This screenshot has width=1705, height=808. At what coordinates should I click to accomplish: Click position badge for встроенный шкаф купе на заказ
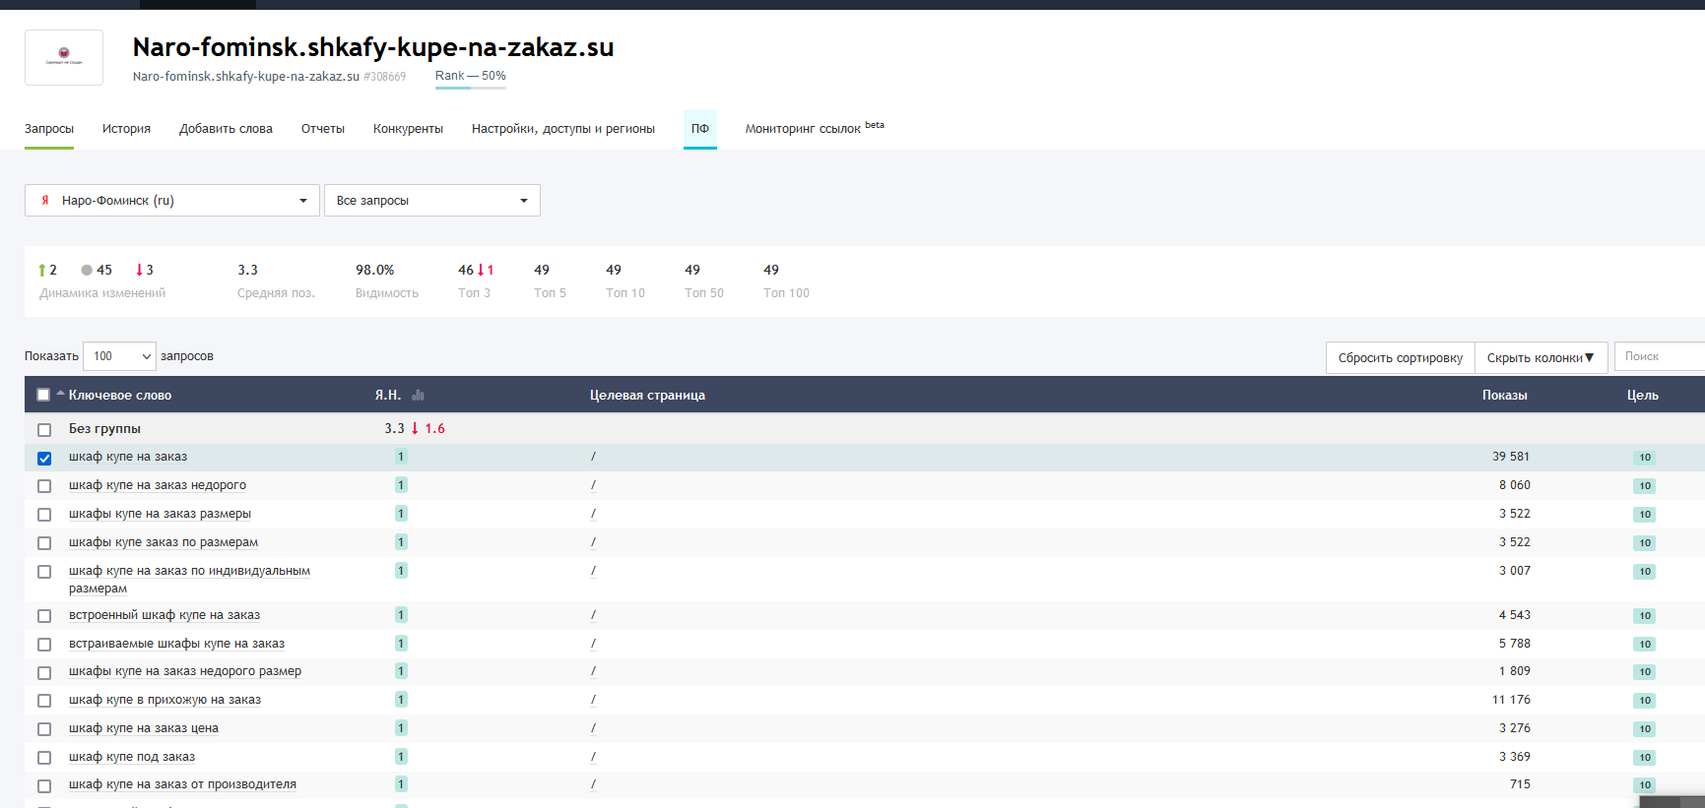401,615
